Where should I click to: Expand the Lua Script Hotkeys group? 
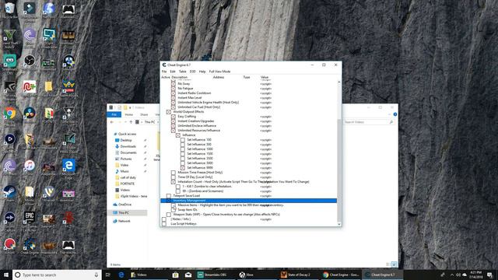(x=164, y=224)
